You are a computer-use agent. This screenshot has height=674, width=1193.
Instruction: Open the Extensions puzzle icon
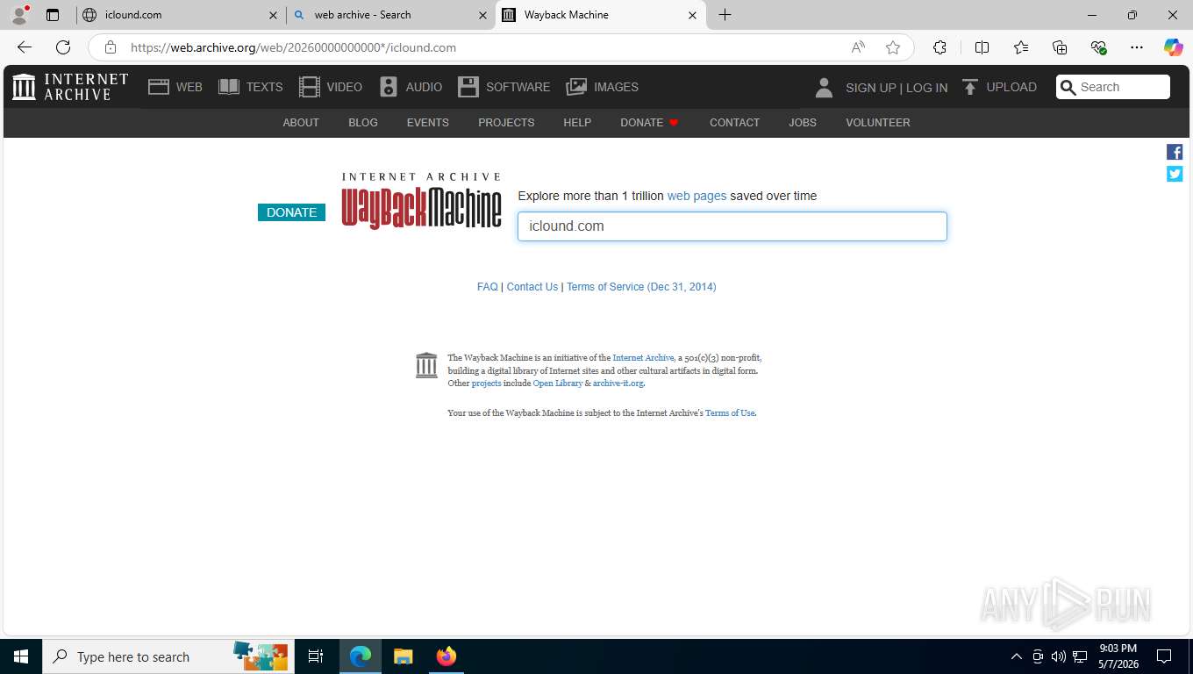[x=939, y=47]
